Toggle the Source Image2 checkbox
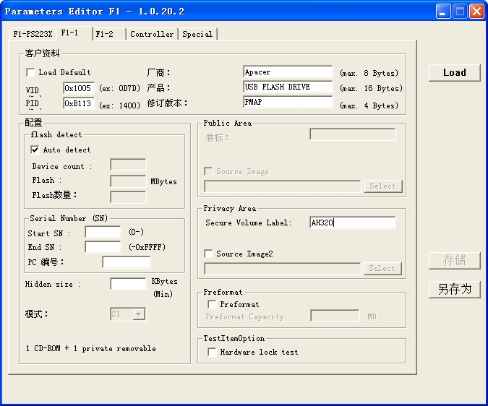 (x=209, y=254)
